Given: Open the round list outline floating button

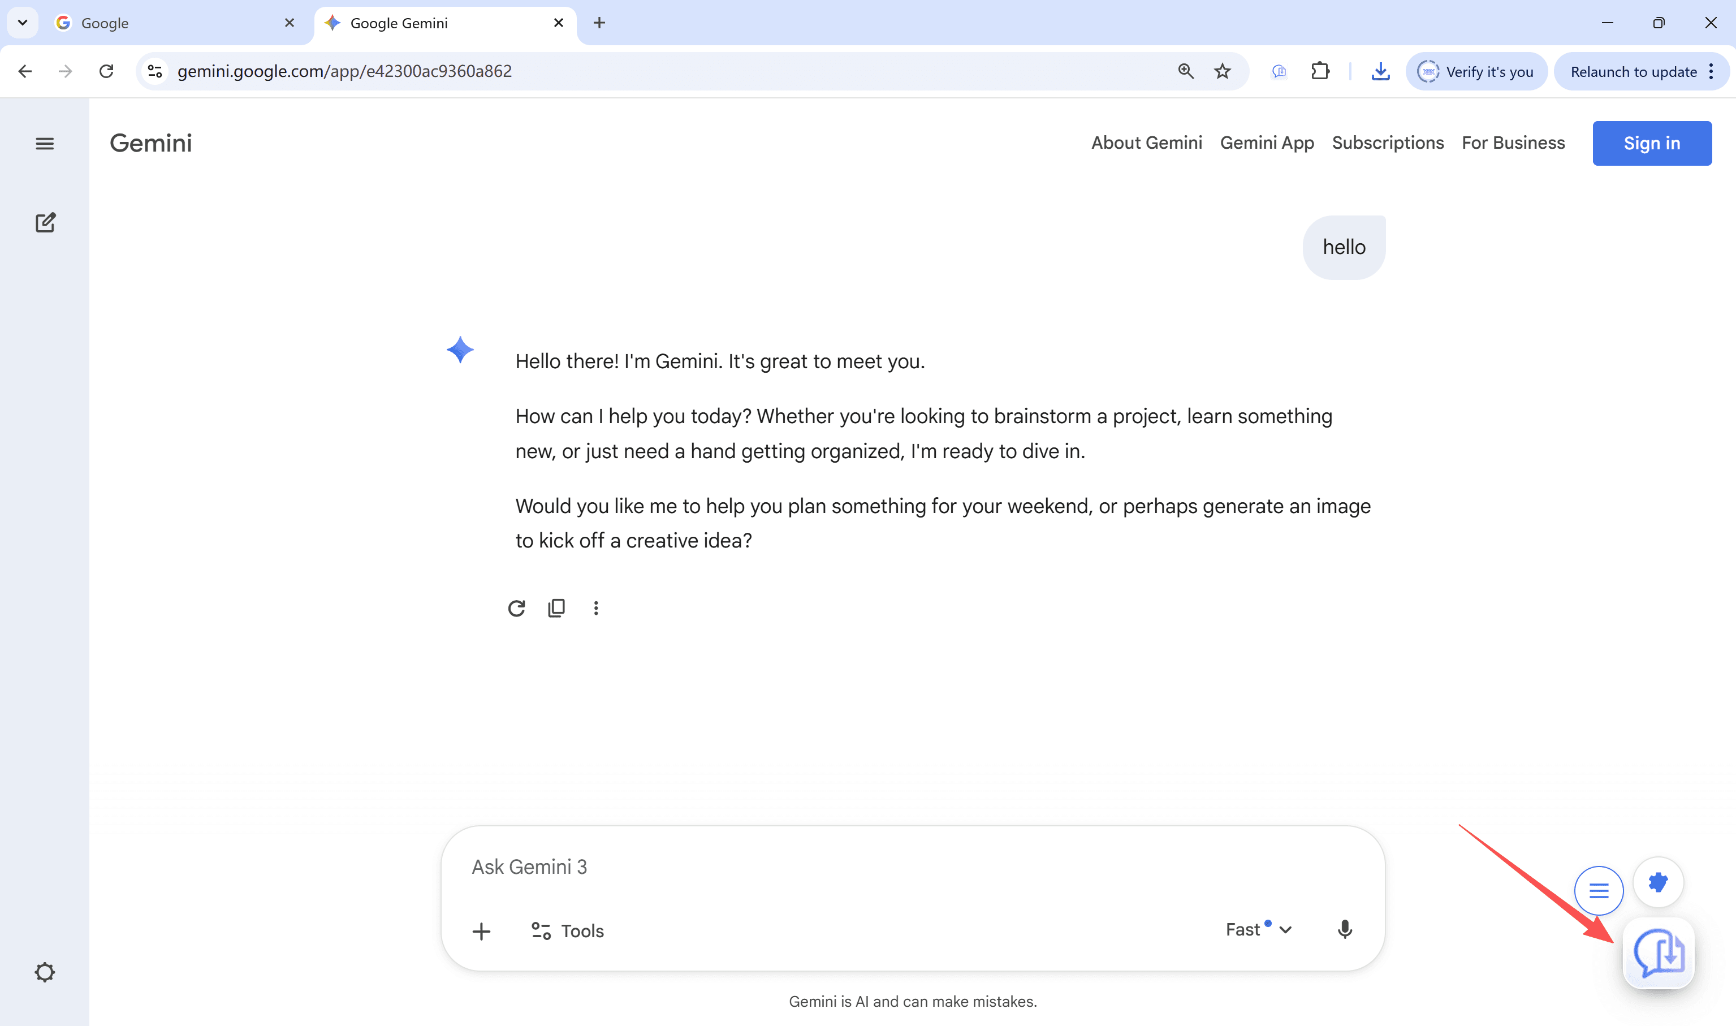Looking at the screenshot, I should point(1599,890).
